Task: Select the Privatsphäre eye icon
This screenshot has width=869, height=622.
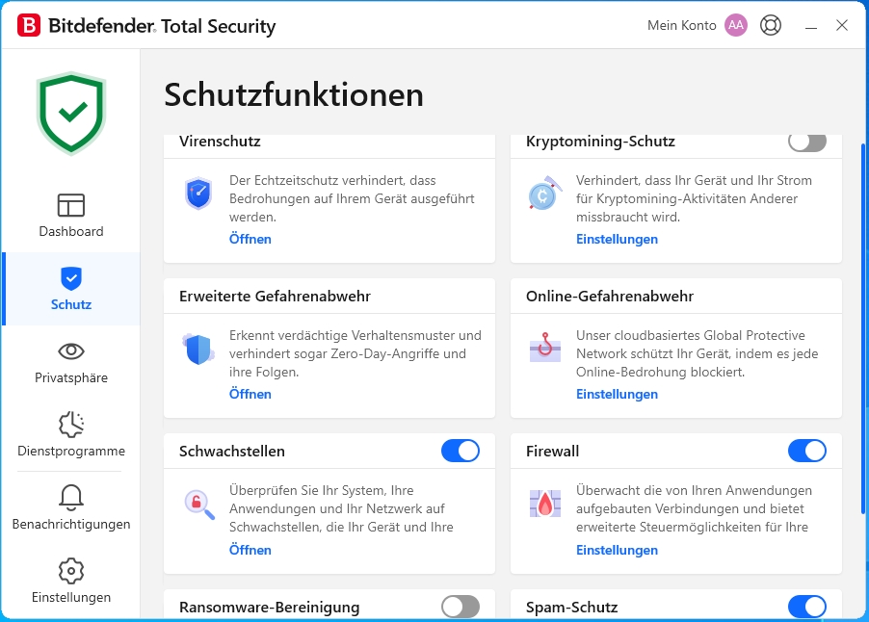Action: 71,351
